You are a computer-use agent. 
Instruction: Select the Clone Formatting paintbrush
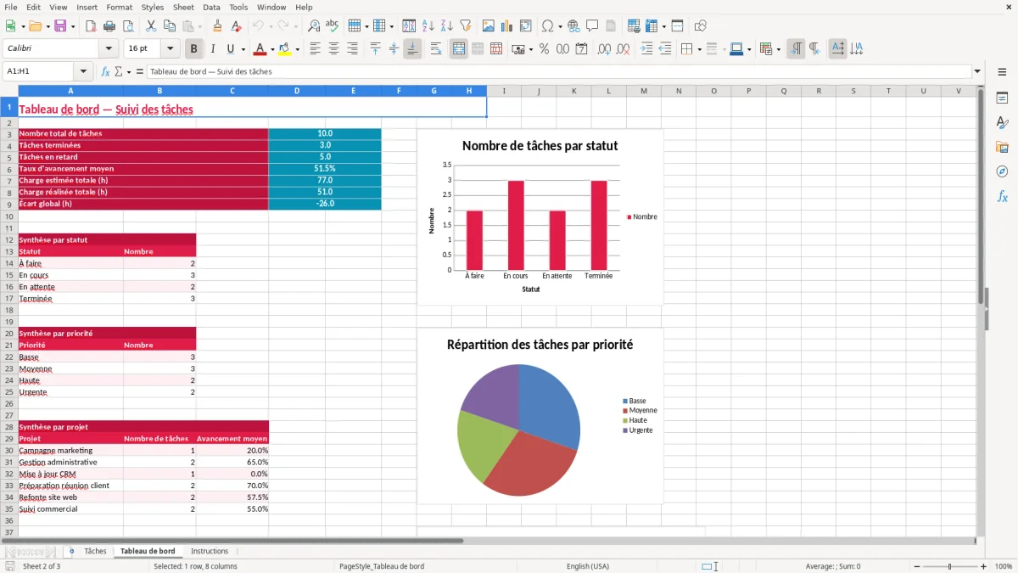point(218,26)
